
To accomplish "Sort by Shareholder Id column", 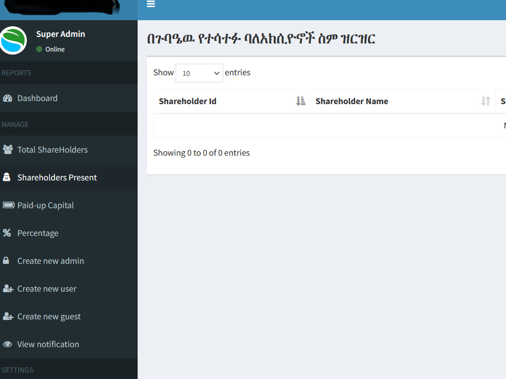I will pos(232,102).
